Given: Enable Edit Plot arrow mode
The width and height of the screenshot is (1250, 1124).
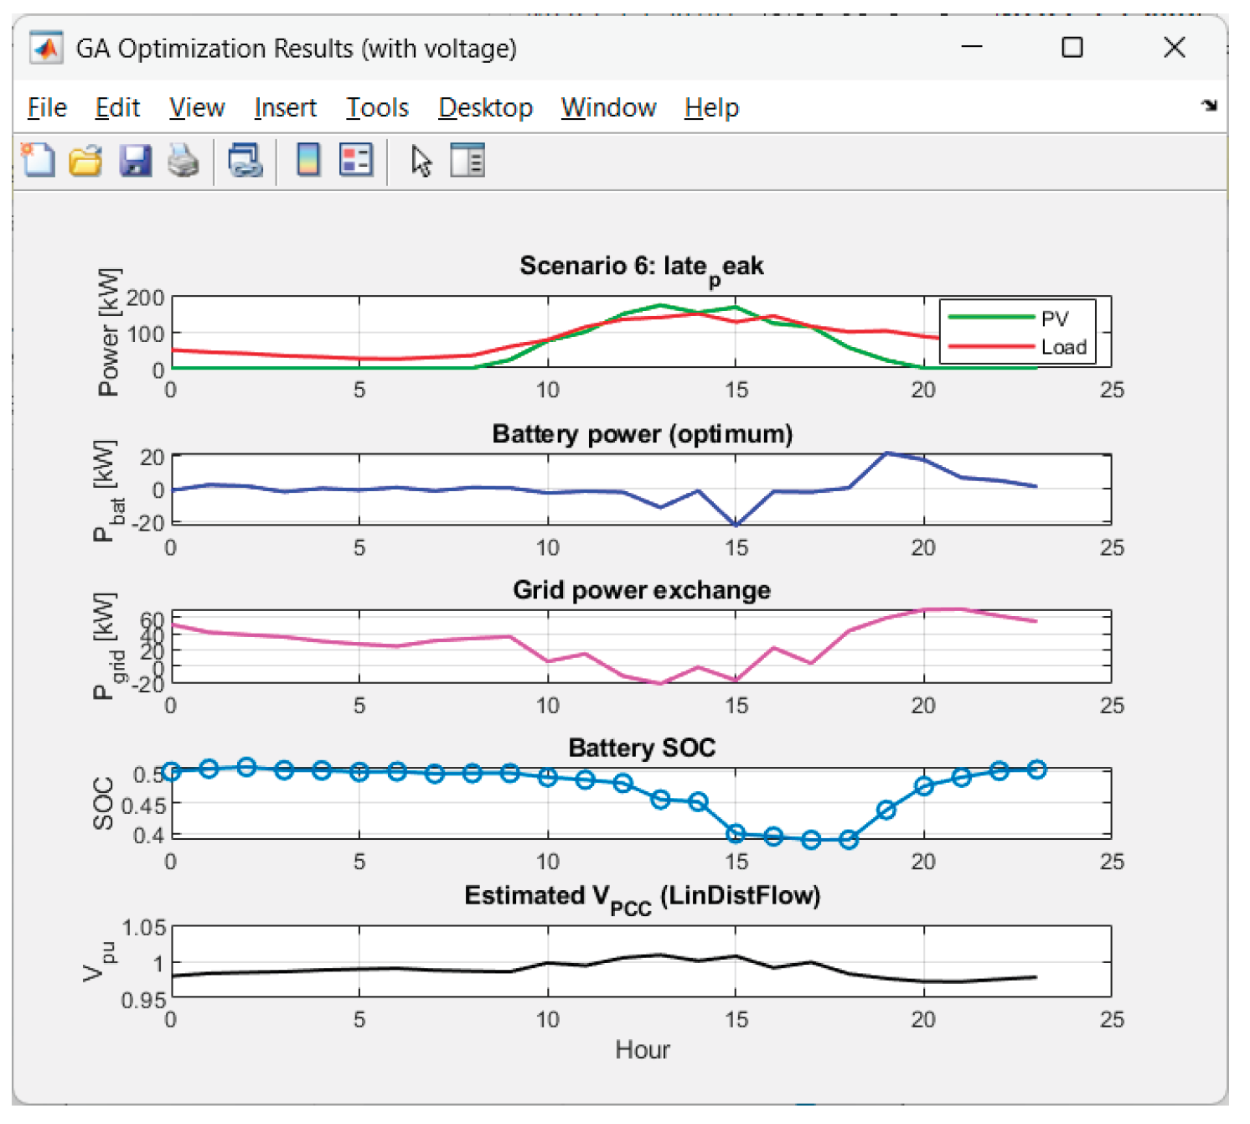Looking at the screenshot, I should 421,160.
